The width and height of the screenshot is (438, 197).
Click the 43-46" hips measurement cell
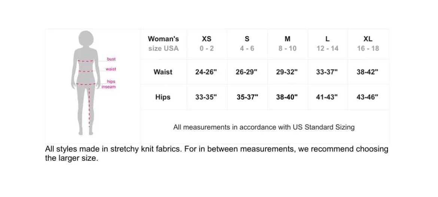pos(368,97)
